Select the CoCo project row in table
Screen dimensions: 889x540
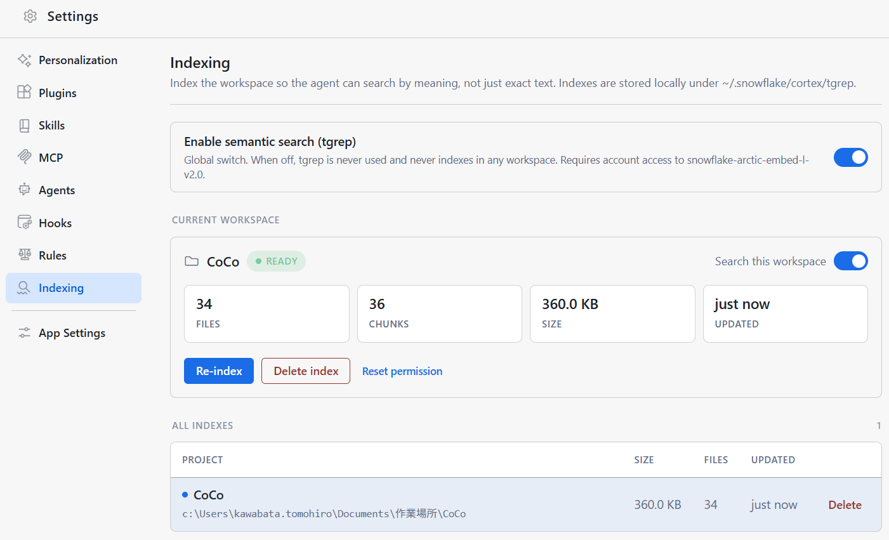click(x=526, y=504)
